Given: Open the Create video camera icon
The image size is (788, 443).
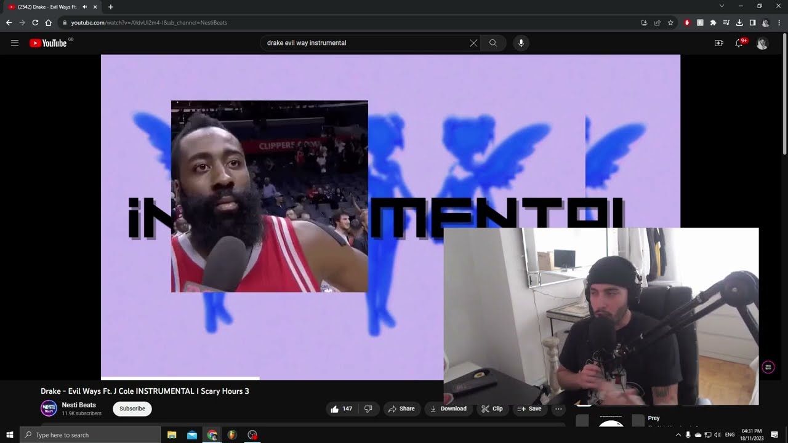Looking at the screenshot, I should (718, 43).
